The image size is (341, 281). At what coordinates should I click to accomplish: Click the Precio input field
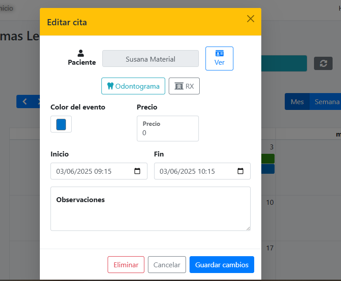[168, 132]
